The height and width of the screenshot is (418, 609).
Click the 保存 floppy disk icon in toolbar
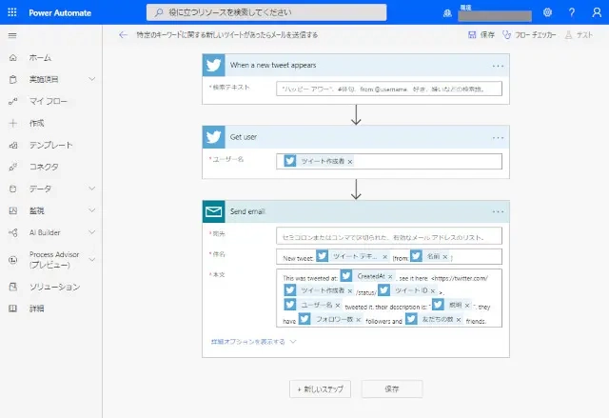(x=472, y=35)
